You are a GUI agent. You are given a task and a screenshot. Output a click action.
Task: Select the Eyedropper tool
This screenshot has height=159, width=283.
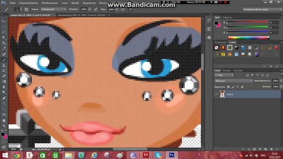(4, 49)
